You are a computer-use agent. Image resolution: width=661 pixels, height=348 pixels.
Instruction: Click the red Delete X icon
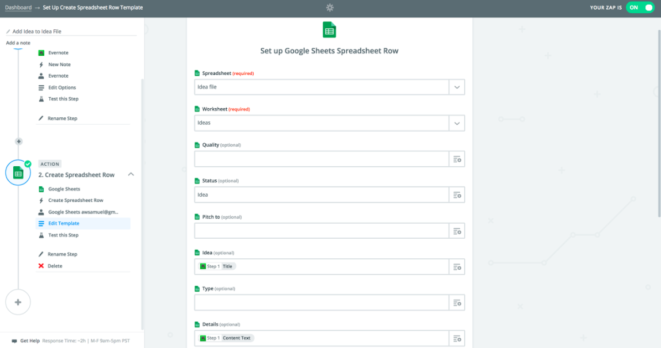[x=41, y=266]
